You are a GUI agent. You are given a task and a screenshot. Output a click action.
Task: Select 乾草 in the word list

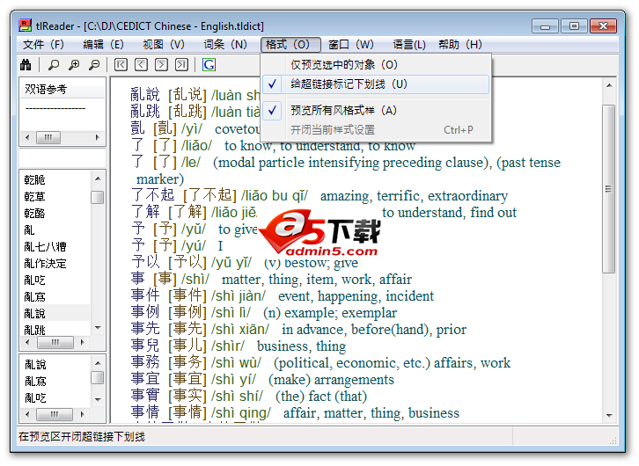click(34, 197)
